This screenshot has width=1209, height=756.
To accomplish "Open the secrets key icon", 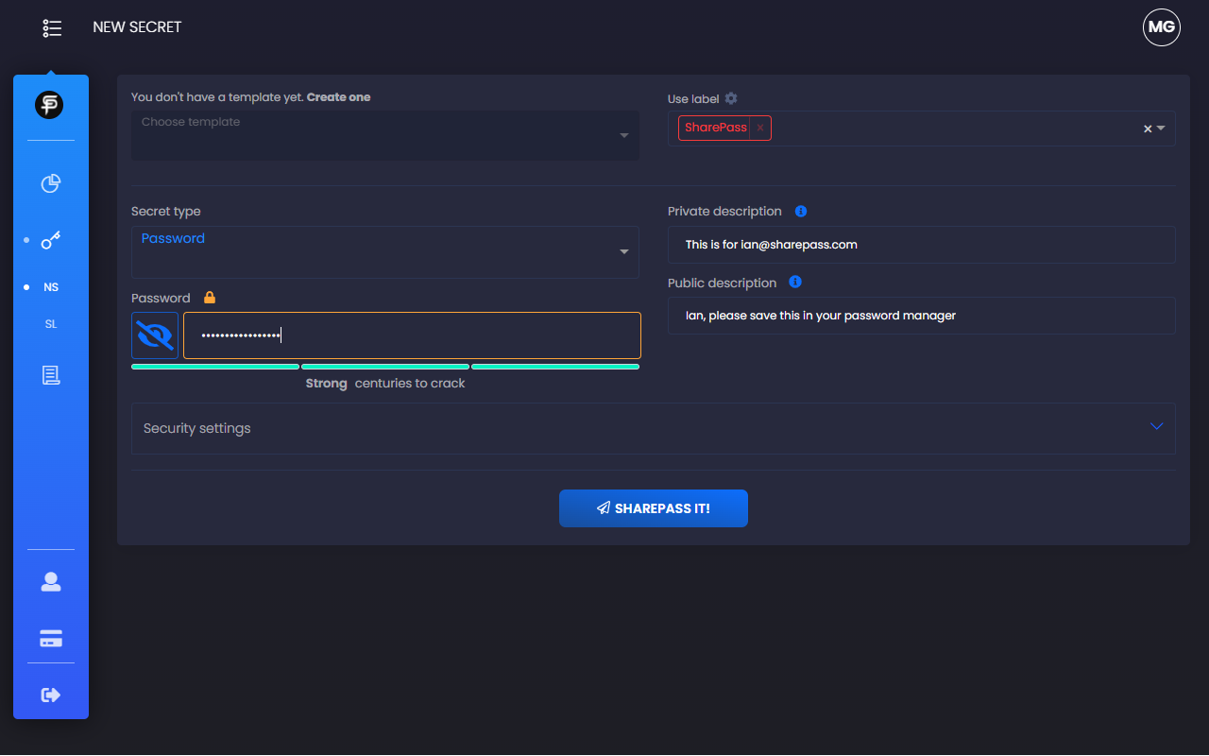I will 51,240.
